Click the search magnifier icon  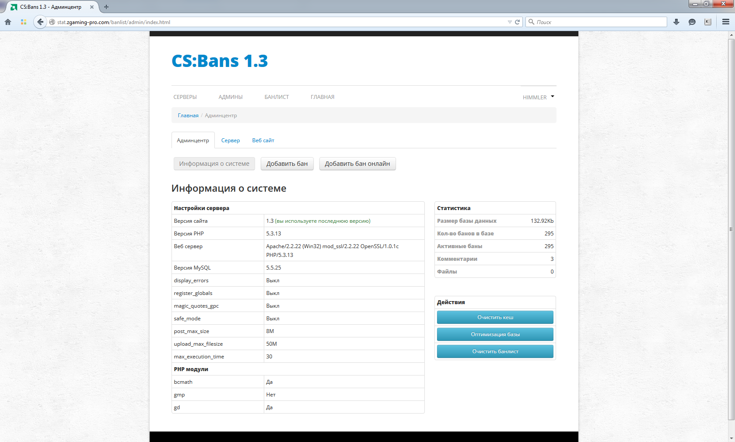[531, 22]
